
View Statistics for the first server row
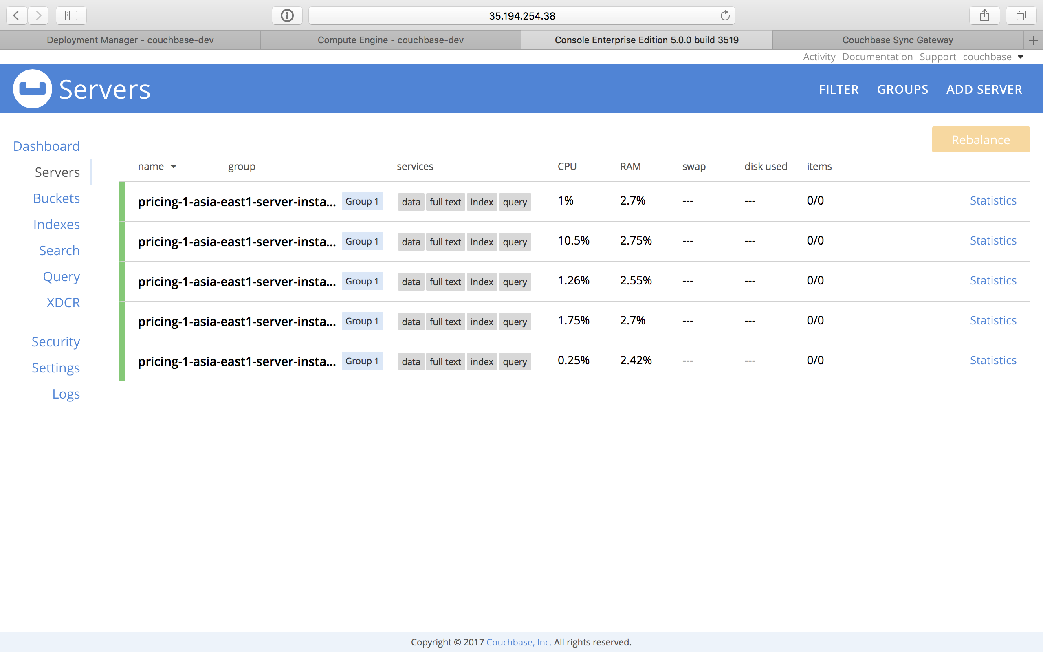coord(993,200)
